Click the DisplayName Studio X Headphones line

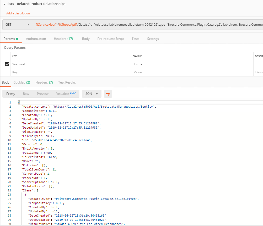click(x=77, y=224)
